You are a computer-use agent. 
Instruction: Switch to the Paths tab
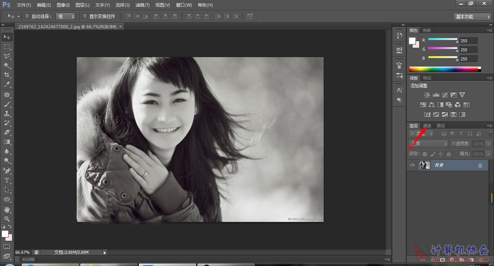[x=441, y=126]
